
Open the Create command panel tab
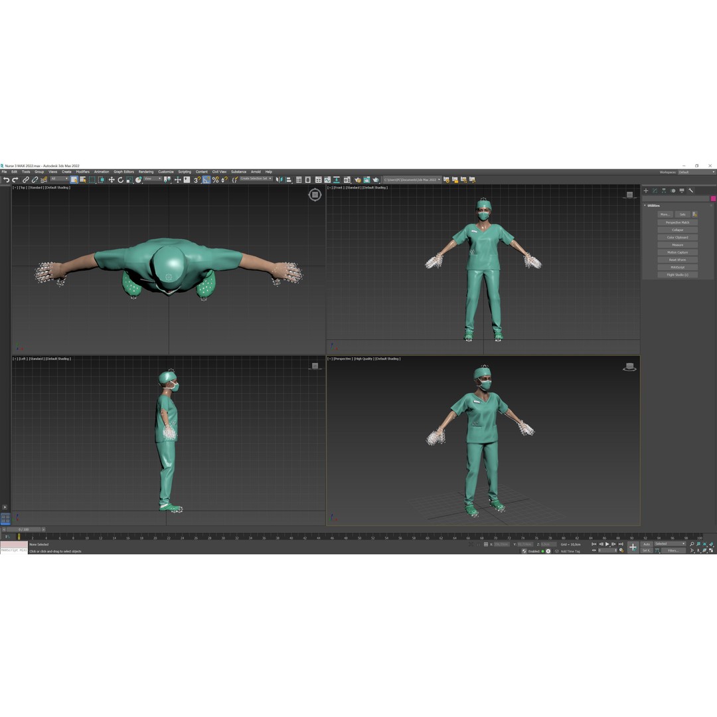646,191
